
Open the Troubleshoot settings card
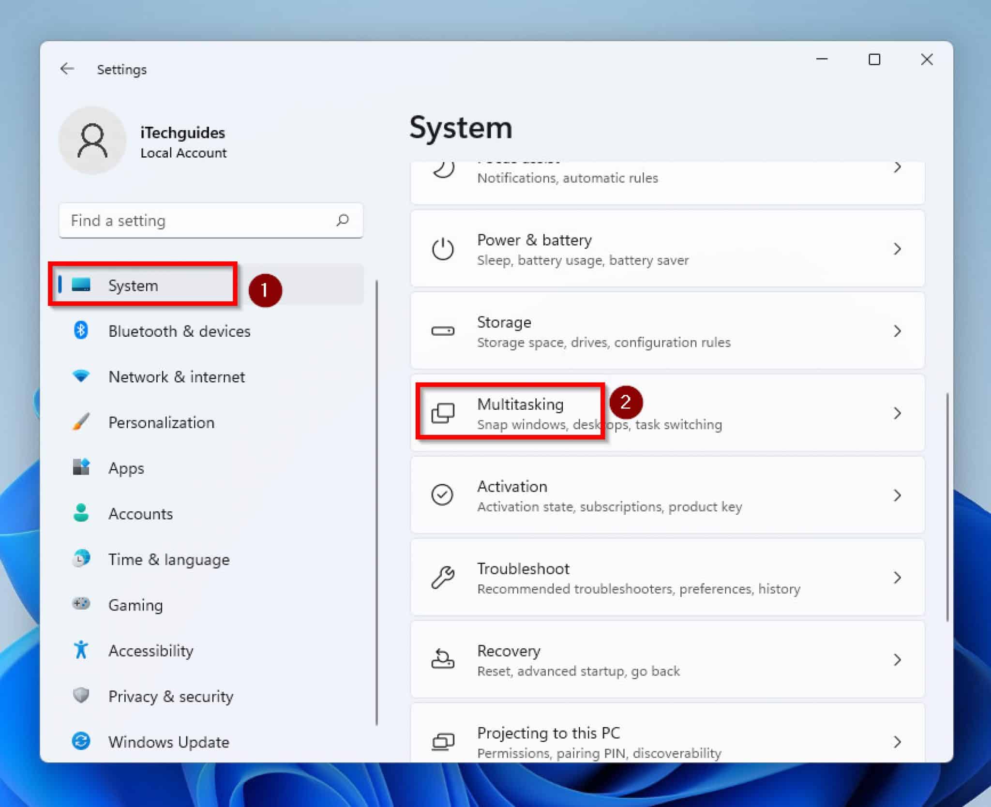pos(667,577)
